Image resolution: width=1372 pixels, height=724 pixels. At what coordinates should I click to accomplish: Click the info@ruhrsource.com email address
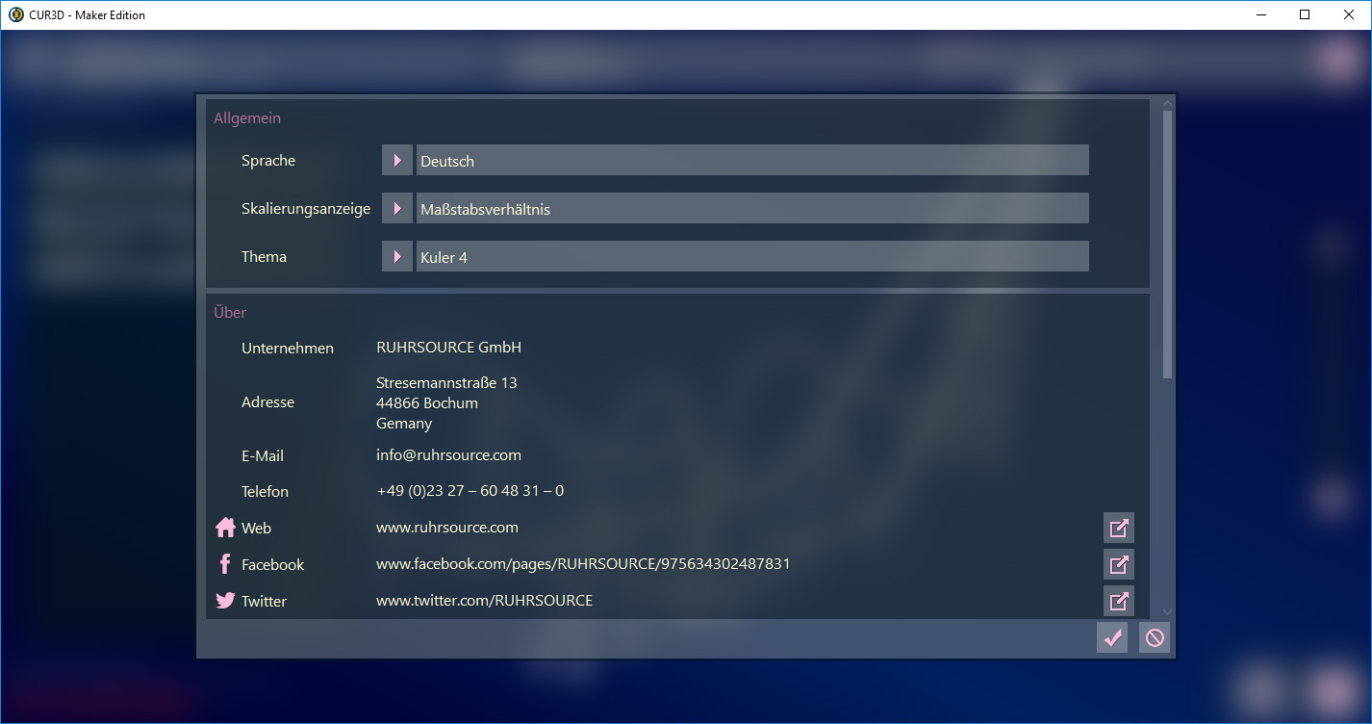point(448,455)
